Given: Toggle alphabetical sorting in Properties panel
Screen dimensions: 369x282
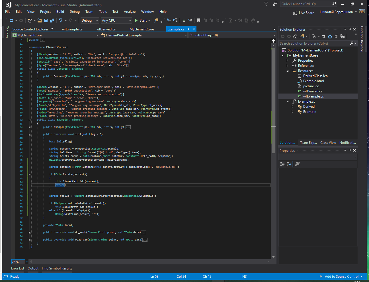Looking at the screenshot, I should click(x=289, y=164).
